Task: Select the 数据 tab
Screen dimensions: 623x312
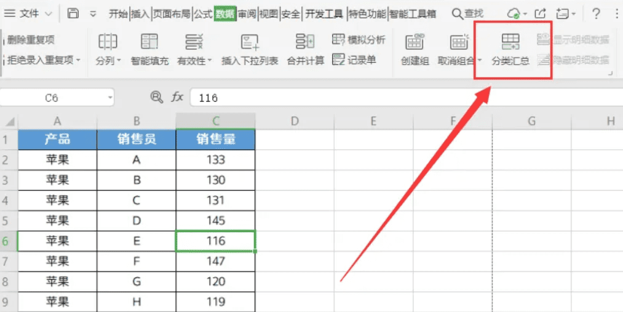Action: 225,14
